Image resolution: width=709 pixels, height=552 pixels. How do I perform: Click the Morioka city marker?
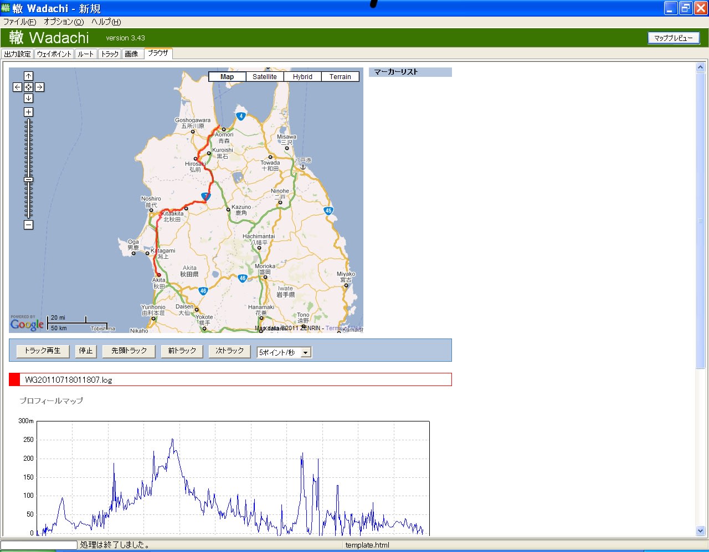[x=265, y=277]
